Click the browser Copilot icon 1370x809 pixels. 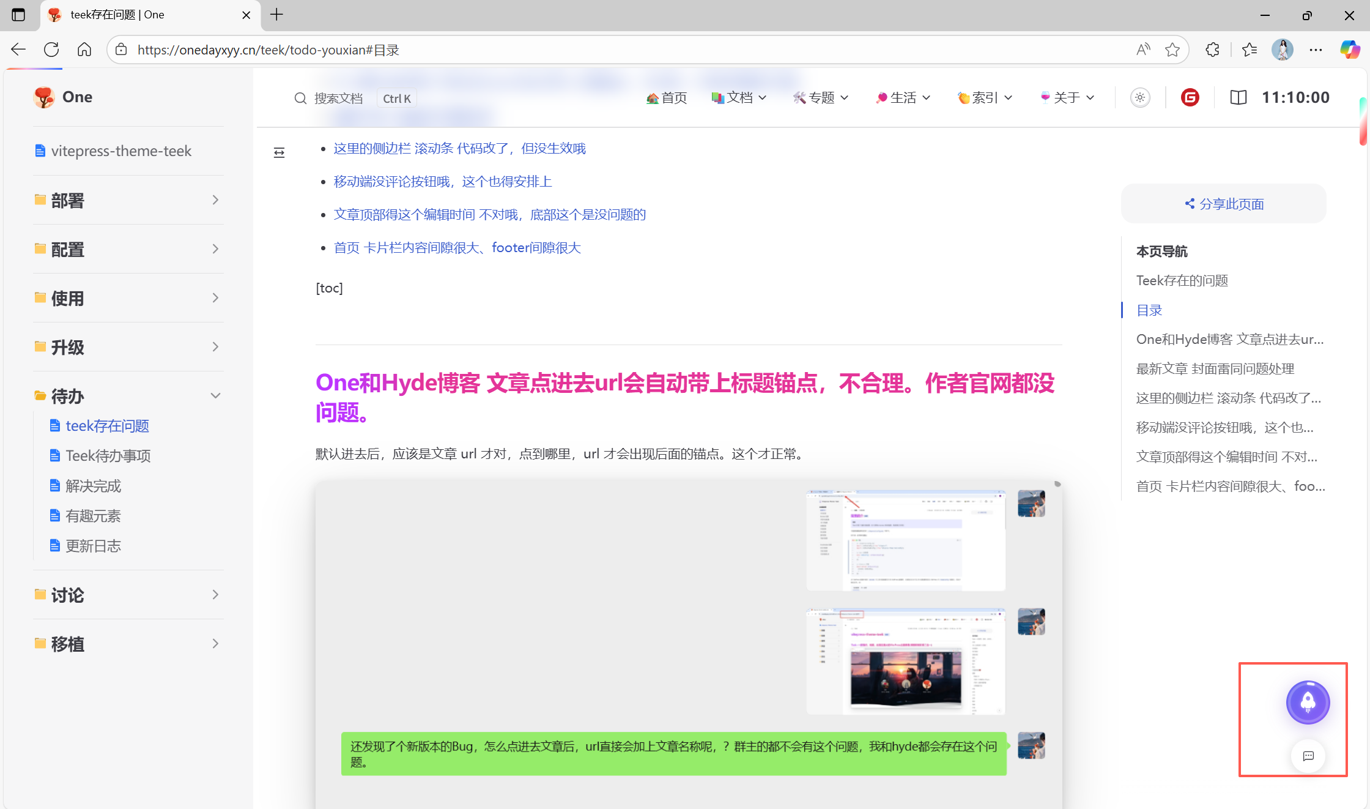coord(1350,50)
